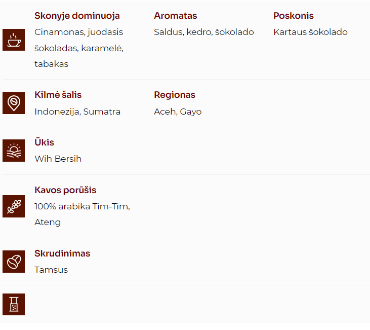Screen dimensions: 370x330
Task: Click the Poskonis heading
Action: (x=294, y=16)
